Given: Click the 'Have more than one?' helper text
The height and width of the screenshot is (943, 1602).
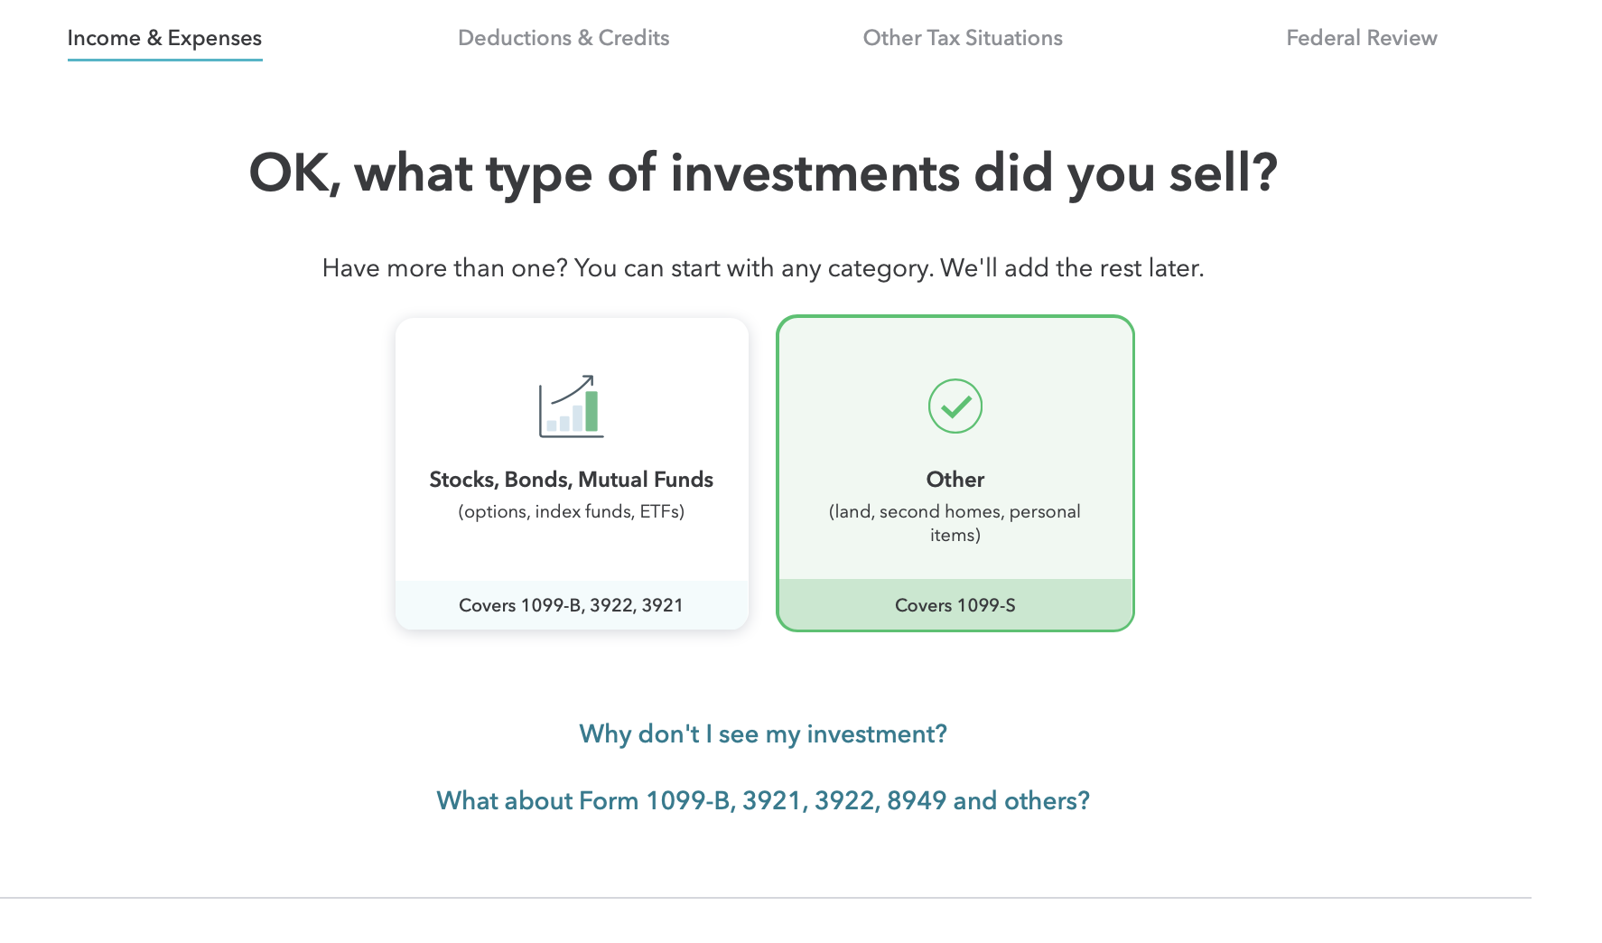Looking at the screenshot, I should (762, 268).
